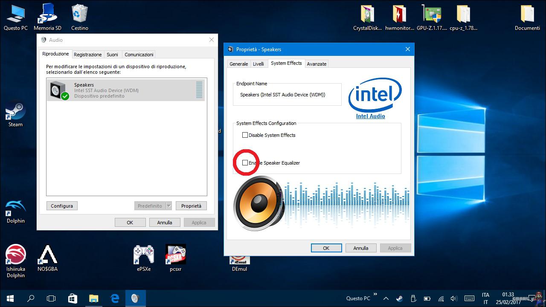This screenshot has width=546, height=307.
Task: Select the Memoria SD desktop shortcut
Action: click(47, 17)
